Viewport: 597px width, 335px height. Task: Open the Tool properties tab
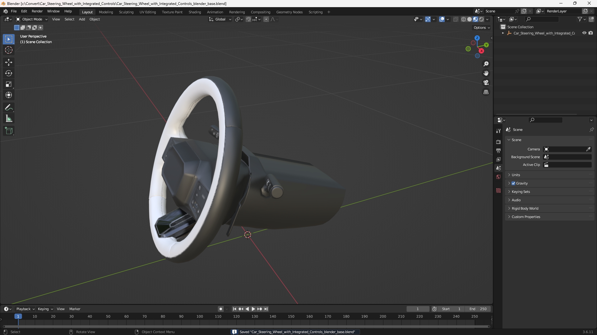point(498,131)
